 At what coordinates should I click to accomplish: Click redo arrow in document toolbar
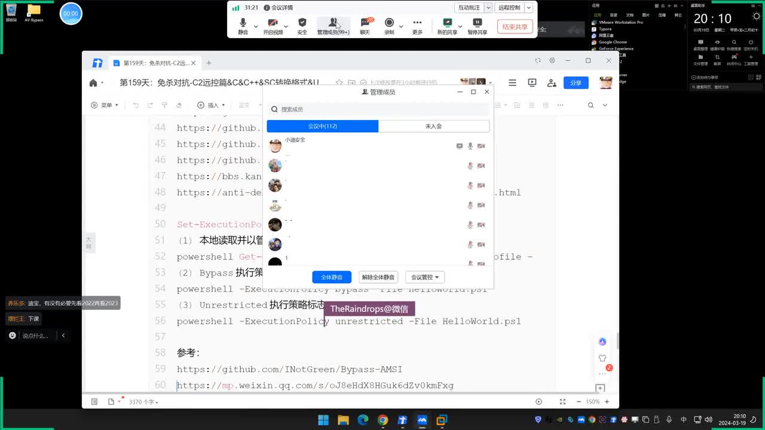[x=150, y=105]
